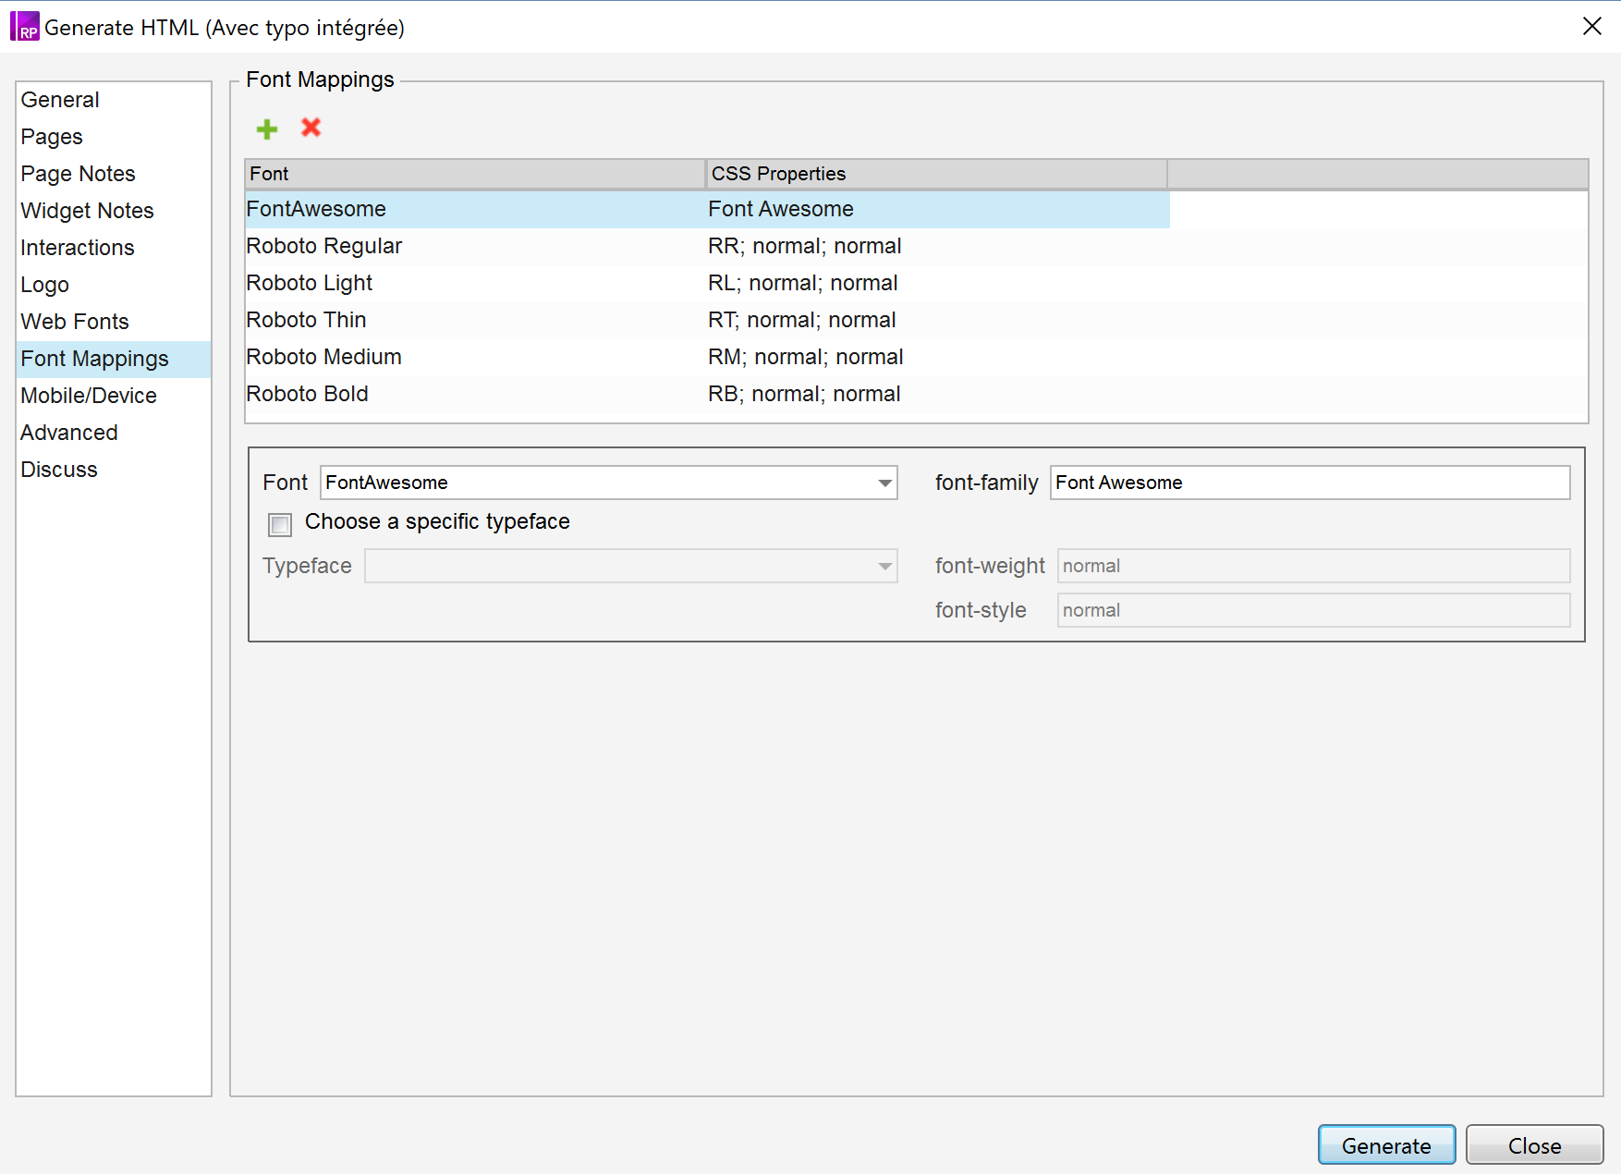The height and width of the screenshot is (1174, 1621).
Task: Click the font-family input containing Font Awesome
Action: point(1309,482)
